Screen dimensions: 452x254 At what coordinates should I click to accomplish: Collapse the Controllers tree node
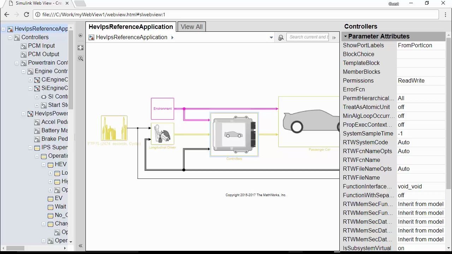[10, 37]
